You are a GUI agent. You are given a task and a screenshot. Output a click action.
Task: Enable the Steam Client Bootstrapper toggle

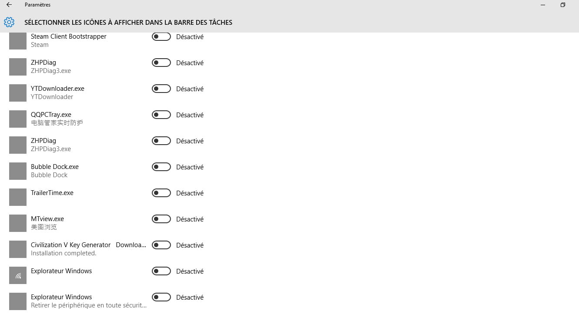click(161, 36)
